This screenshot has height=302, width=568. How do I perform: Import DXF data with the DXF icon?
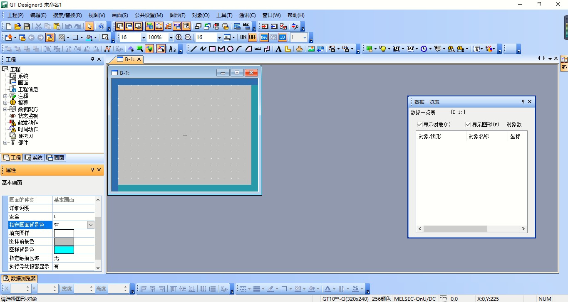[x=320, y=49]
